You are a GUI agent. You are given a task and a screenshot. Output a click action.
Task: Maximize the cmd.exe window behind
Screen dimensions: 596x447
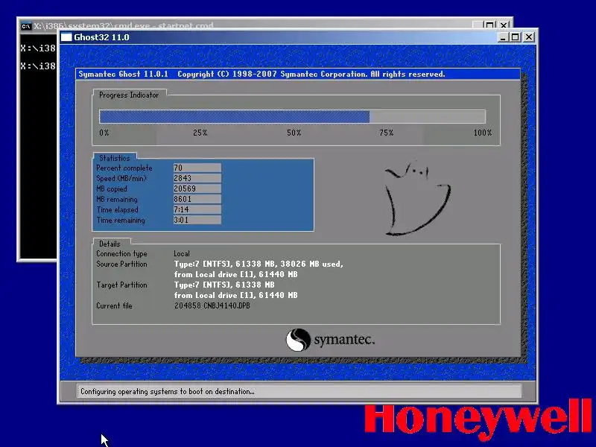(x=490, y=25)
